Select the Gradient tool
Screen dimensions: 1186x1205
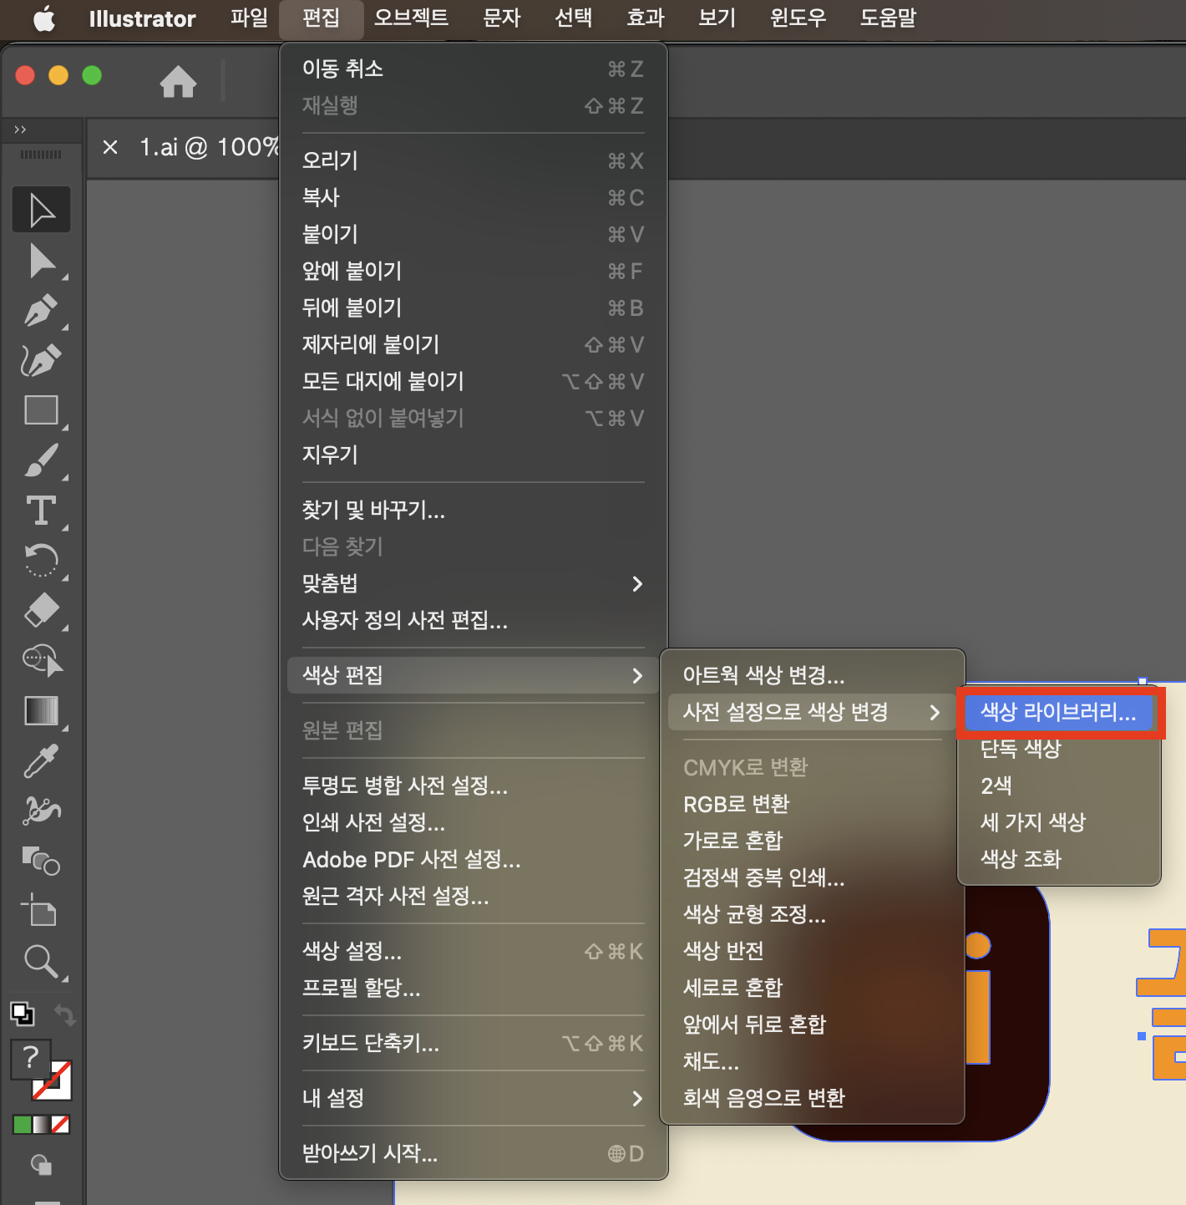click(41, 711)
